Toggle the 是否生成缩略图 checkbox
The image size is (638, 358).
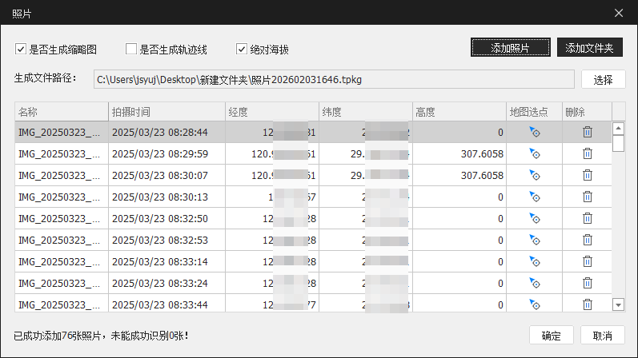tap(21, 50)
